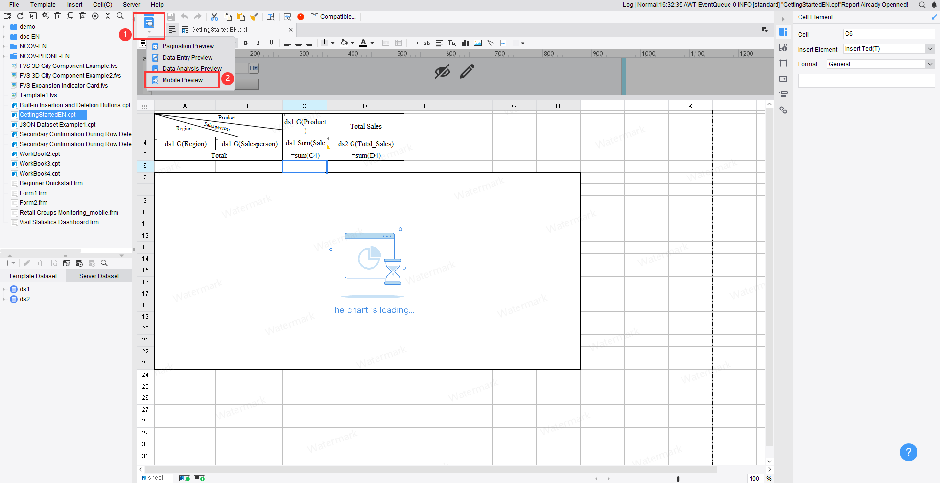Select the Cell Element panel icon
This screenshot has height=483, width=940.
tap(784, 32)
